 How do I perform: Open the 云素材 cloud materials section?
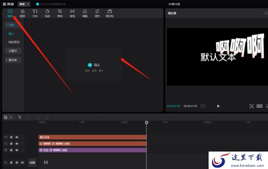[x=13, y=51]
